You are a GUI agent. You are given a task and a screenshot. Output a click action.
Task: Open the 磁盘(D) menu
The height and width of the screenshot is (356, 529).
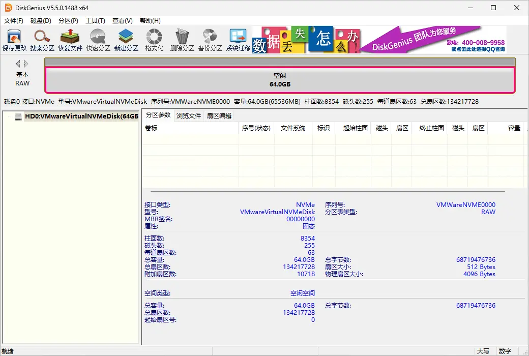(x=41, y=20)
